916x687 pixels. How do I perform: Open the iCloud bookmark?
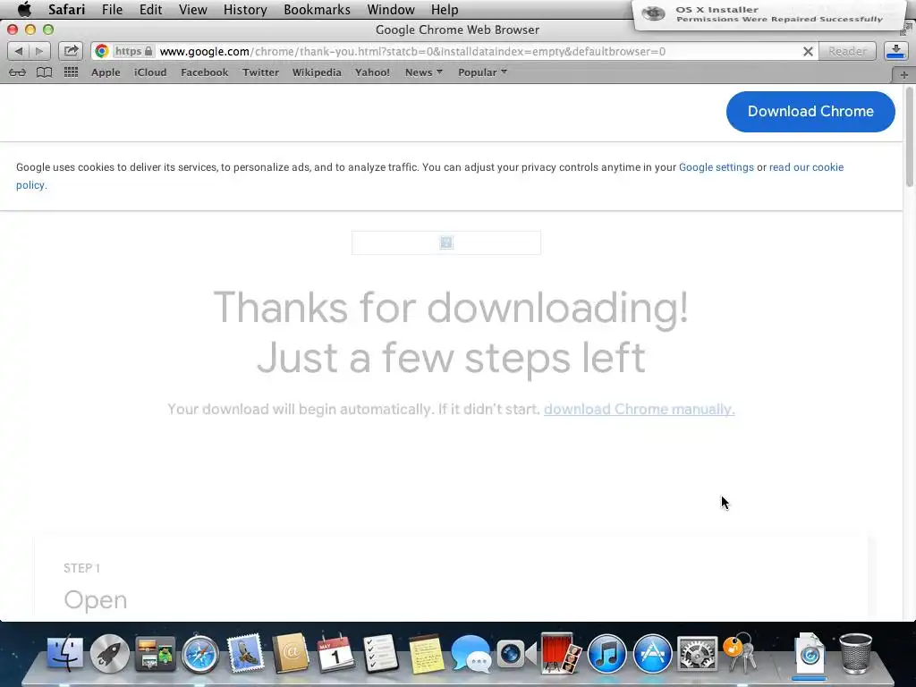[150, 72]
